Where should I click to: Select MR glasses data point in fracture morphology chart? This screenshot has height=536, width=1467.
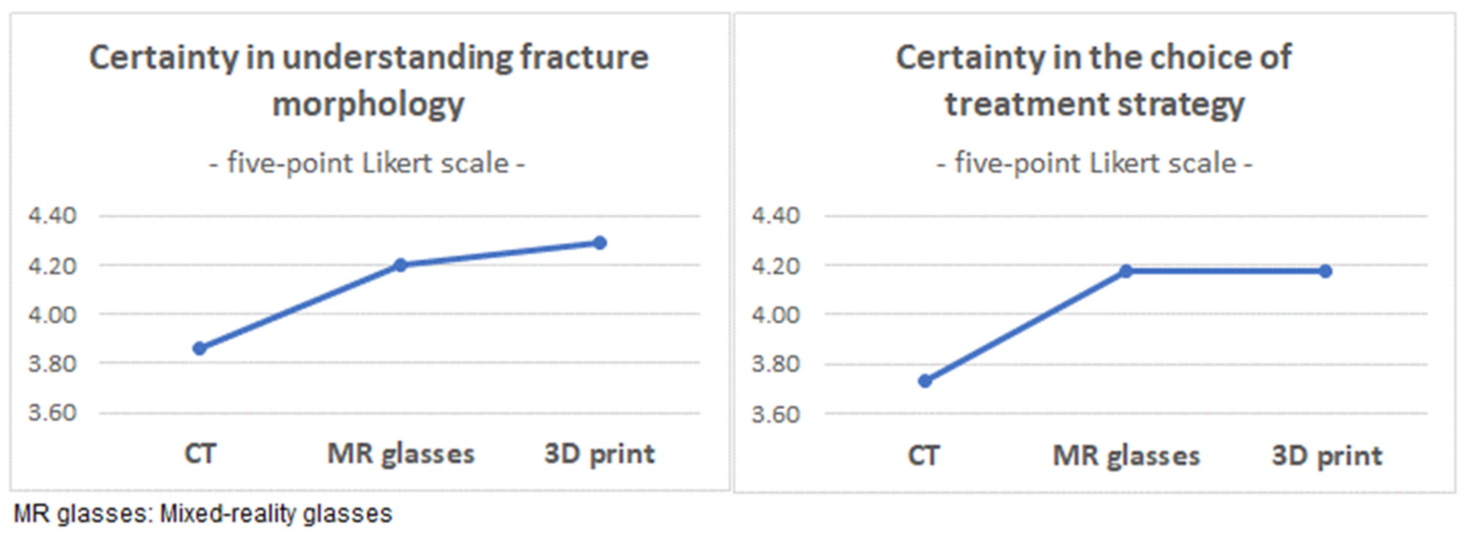click(x=400, y=265)
